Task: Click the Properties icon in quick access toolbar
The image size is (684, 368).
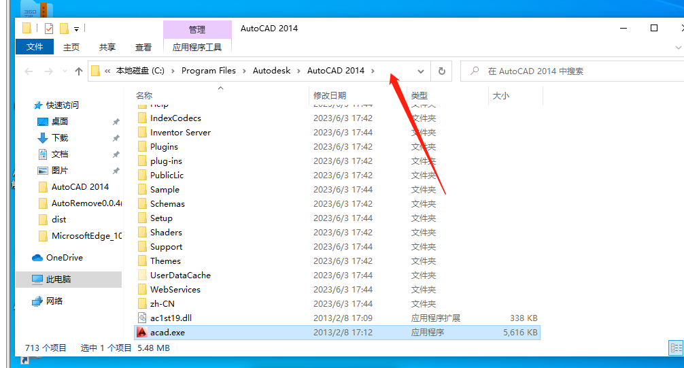Action: pyautogui.click(x=49, y=29)
